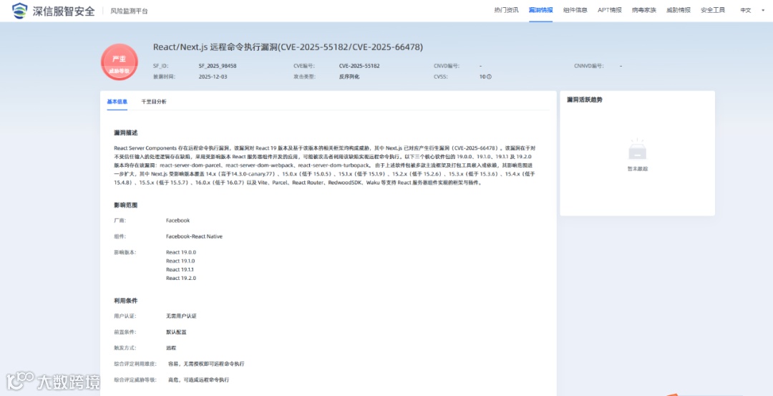
Task: Click the 无需用户认证 value
Action: (181, 316)
